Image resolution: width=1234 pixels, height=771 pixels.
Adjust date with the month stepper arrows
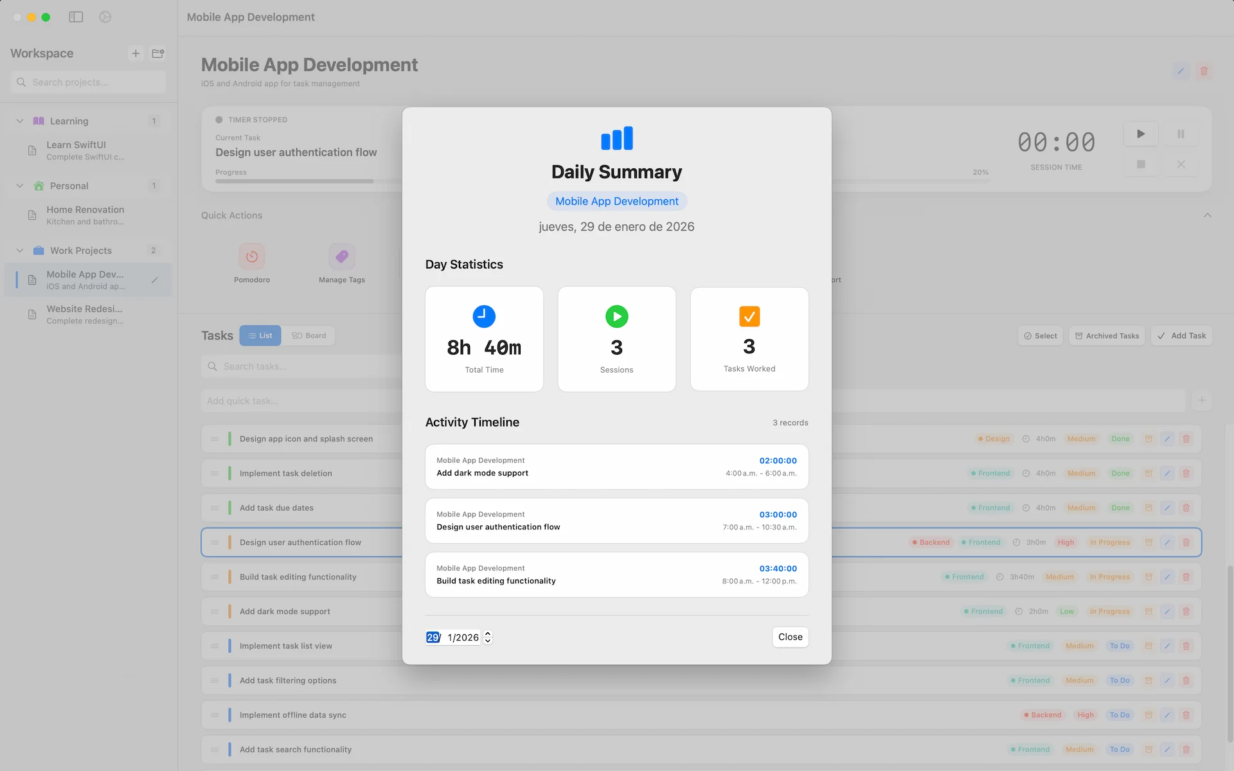[x=487, y=637]
